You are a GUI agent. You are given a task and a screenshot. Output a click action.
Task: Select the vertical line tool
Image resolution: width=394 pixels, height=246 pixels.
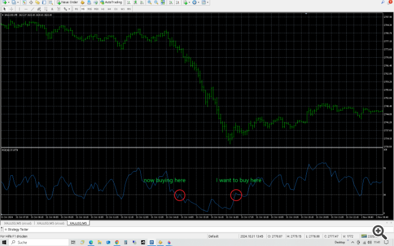(x=19, y=9)
